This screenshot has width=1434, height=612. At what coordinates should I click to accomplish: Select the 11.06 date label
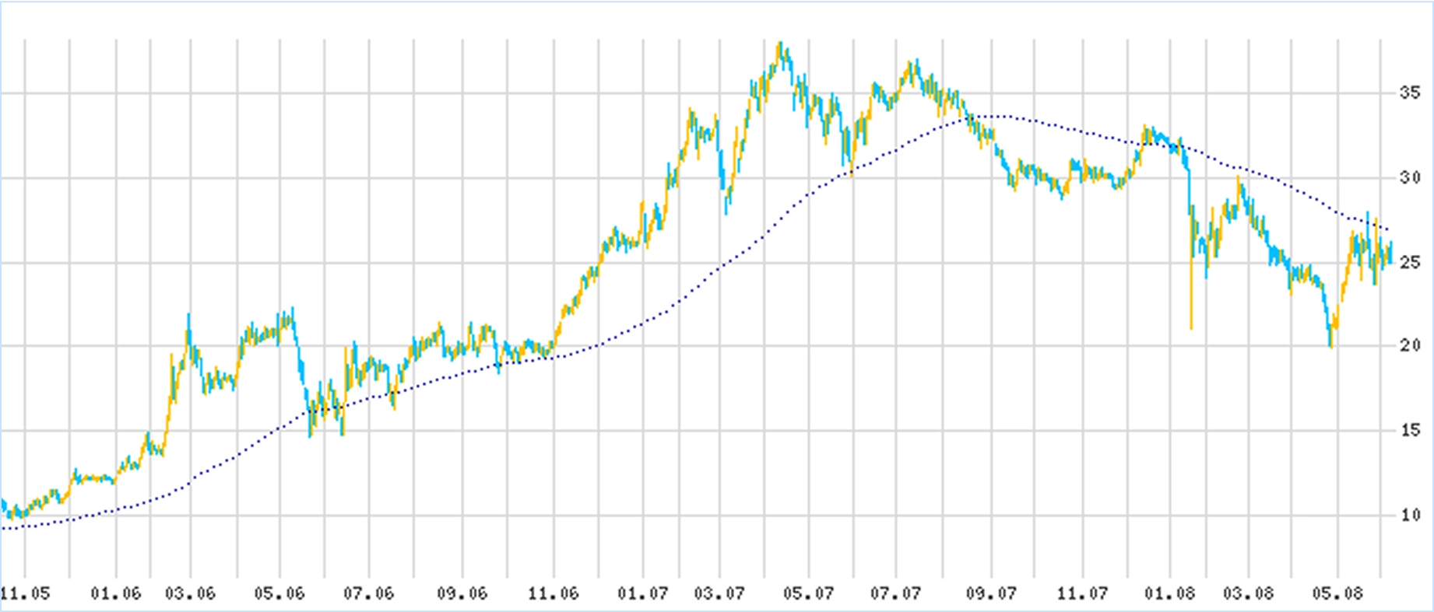click(554, 594)
